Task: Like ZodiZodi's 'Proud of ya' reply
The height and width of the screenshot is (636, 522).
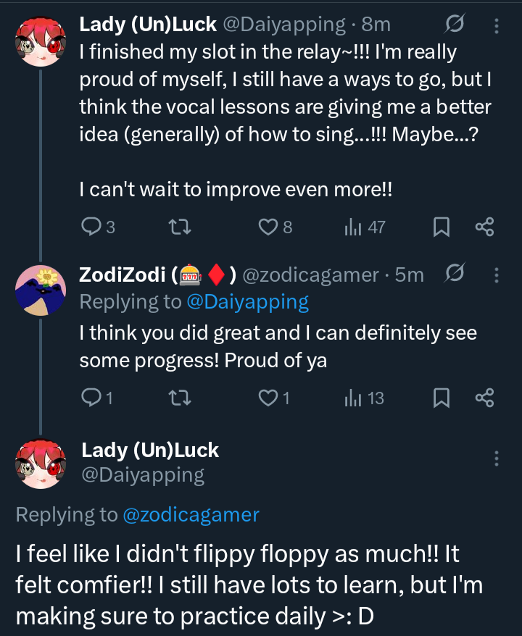Action: click(x=268, y=398)
